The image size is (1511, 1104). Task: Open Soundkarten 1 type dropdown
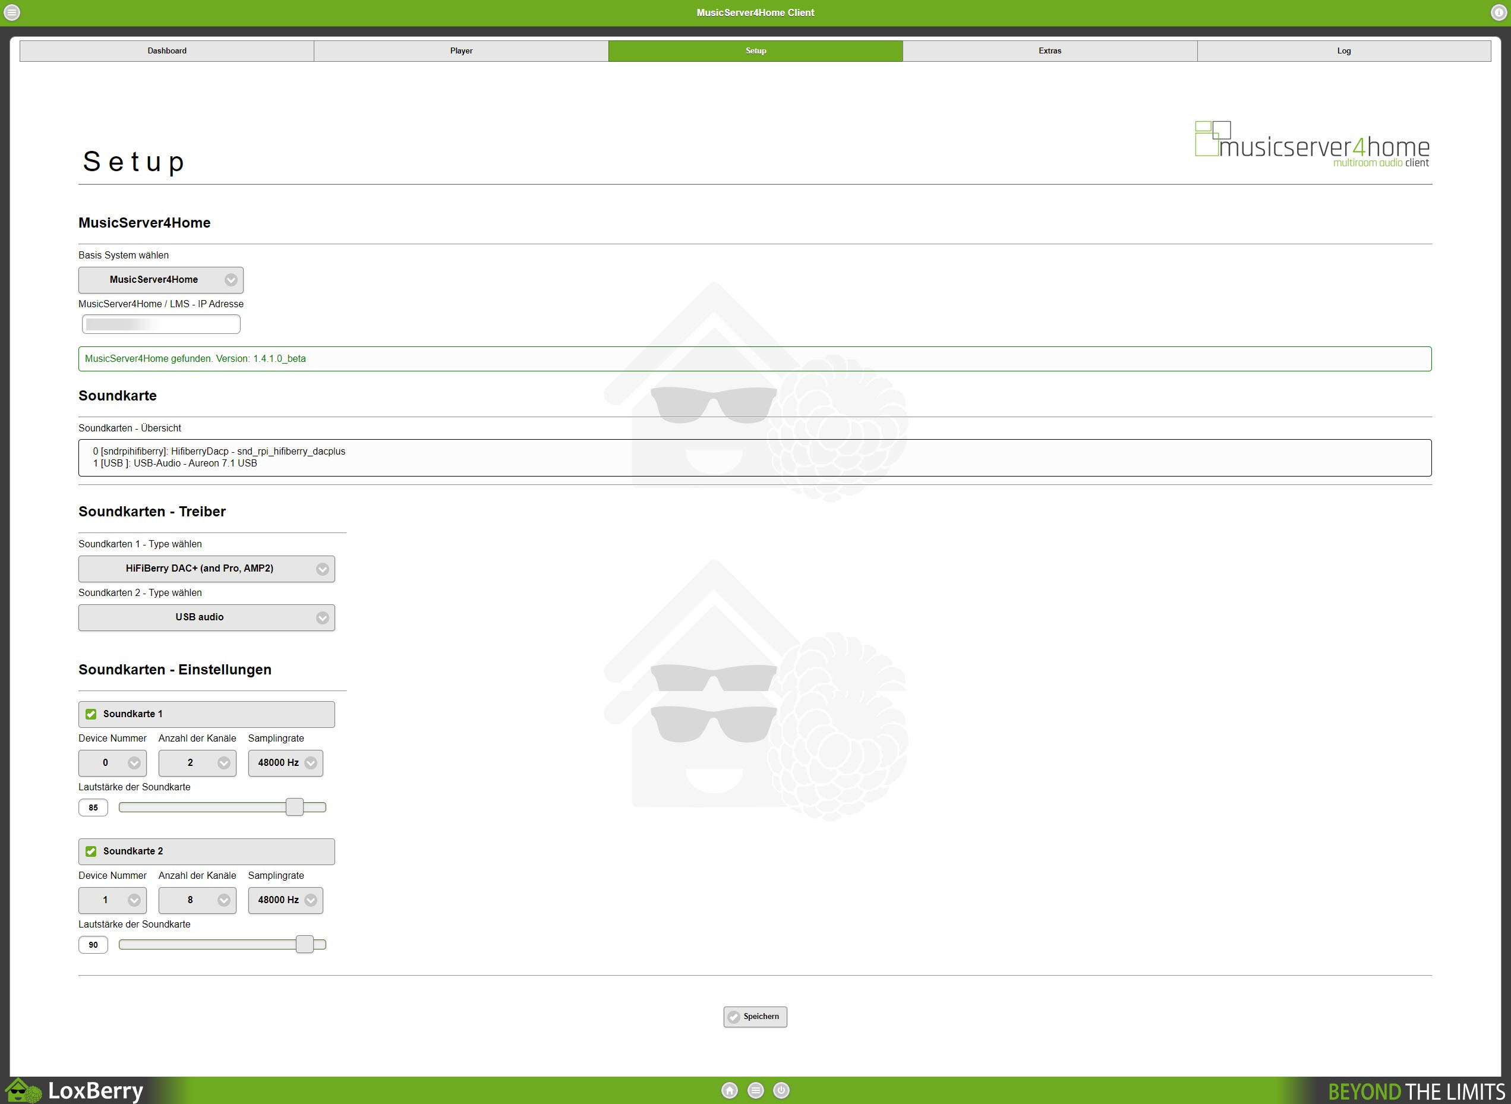(207, 569)
